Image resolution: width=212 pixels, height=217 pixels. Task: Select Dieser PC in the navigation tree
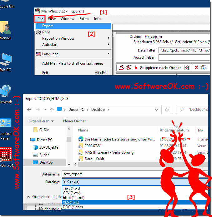pos(41,140)
